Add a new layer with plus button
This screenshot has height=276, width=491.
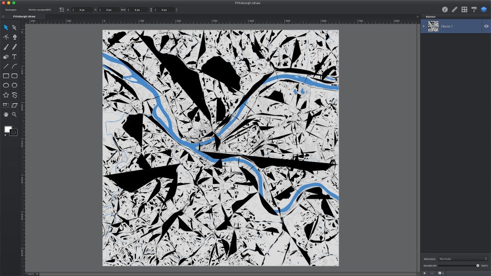click(425, 273)
